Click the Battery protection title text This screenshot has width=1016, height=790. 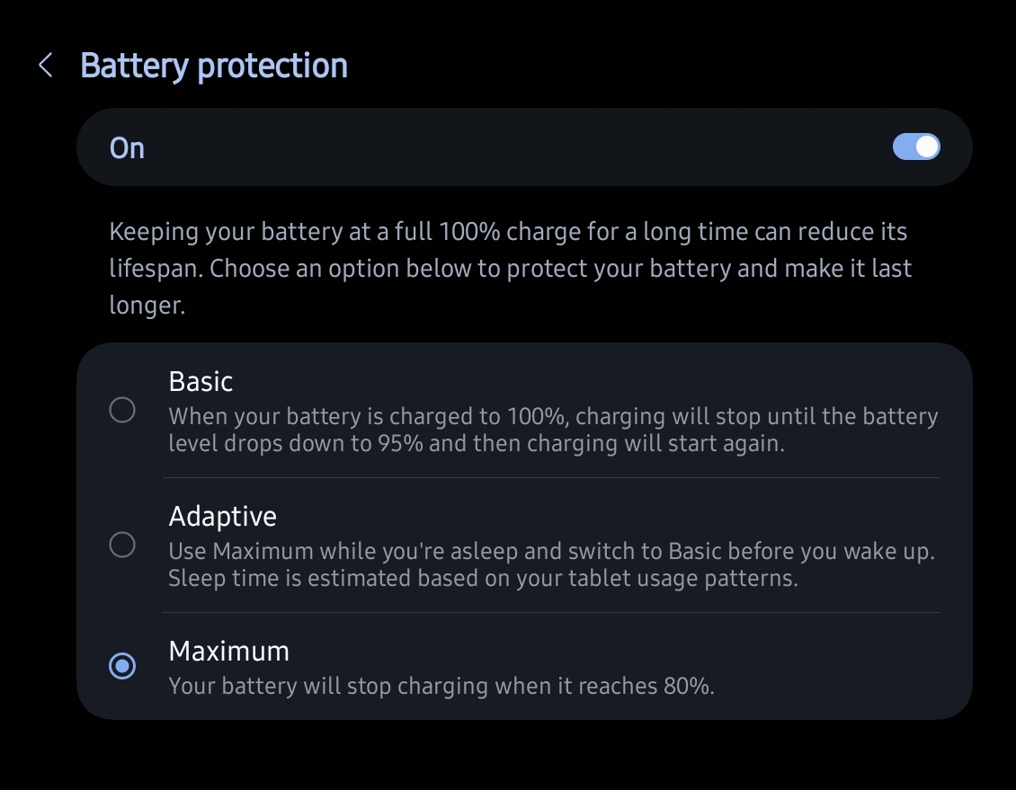[x=214, y=65]
